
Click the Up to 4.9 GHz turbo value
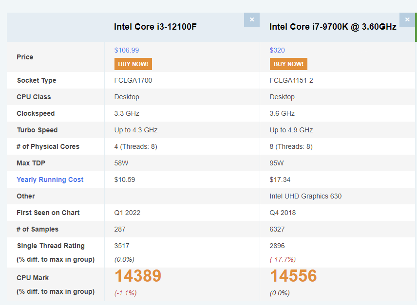291,130
